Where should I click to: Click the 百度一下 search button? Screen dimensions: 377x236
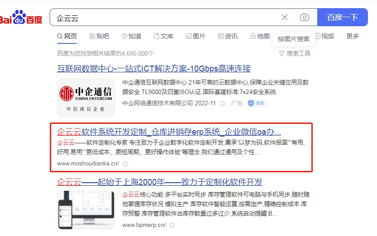pos(342,17)
